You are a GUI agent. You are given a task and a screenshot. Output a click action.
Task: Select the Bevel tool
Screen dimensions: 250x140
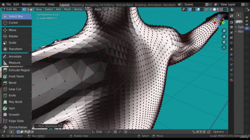click(x=16, y=83)
